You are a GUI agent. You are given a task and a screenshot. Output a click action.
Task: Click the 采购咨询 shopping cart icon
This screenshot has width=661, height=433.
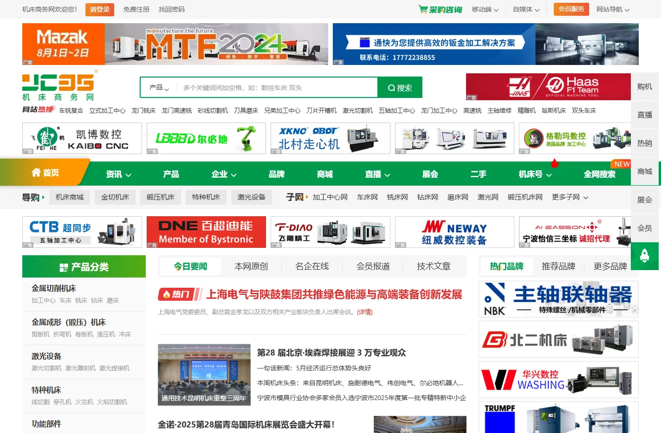(423, 9)
